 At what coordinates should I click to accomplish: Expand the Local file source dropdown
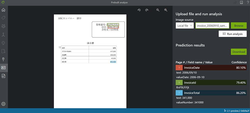point(185,25)
